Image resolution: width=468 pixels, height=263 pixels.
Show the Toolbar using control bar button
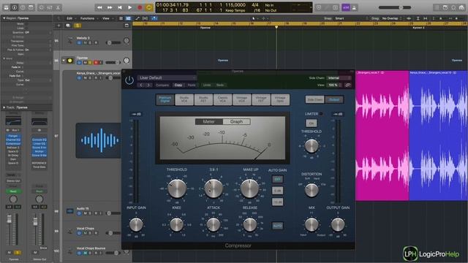pyautogui.click(x=31, y=7)
